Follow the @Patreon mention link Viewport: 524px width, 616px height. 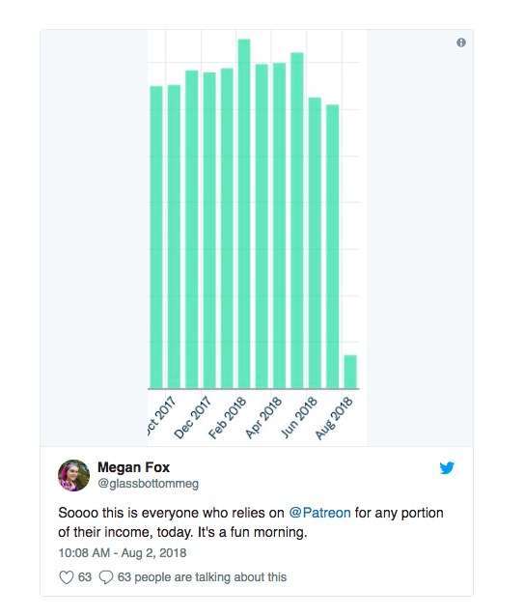tap(319, 513)
